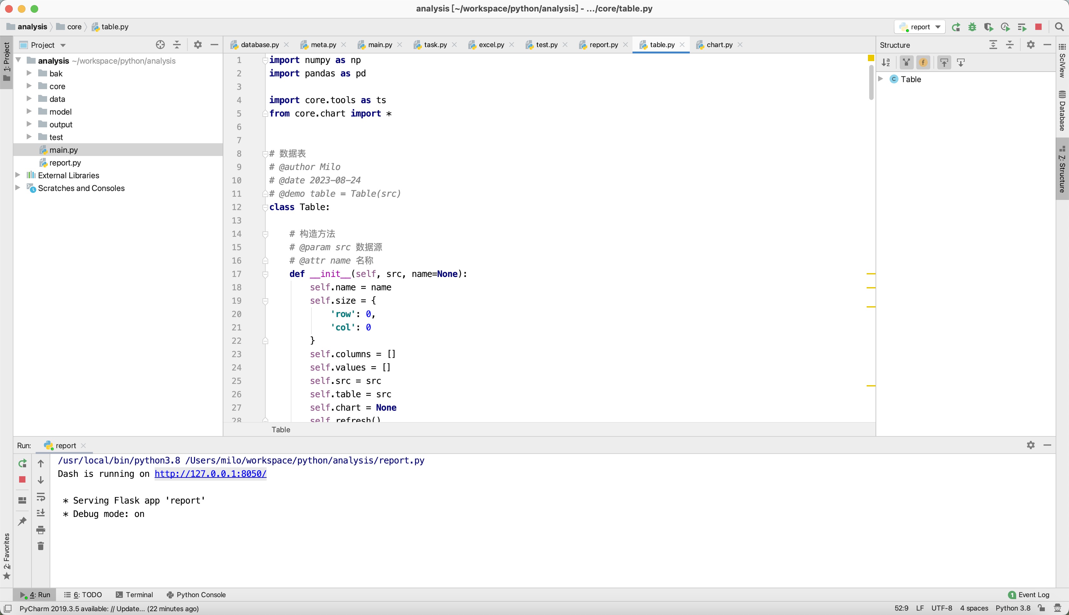Screen dimensions: 1069x615
Task: Sort Structure alphabetically
Action: pyautogui.click(x=886, y=62)
